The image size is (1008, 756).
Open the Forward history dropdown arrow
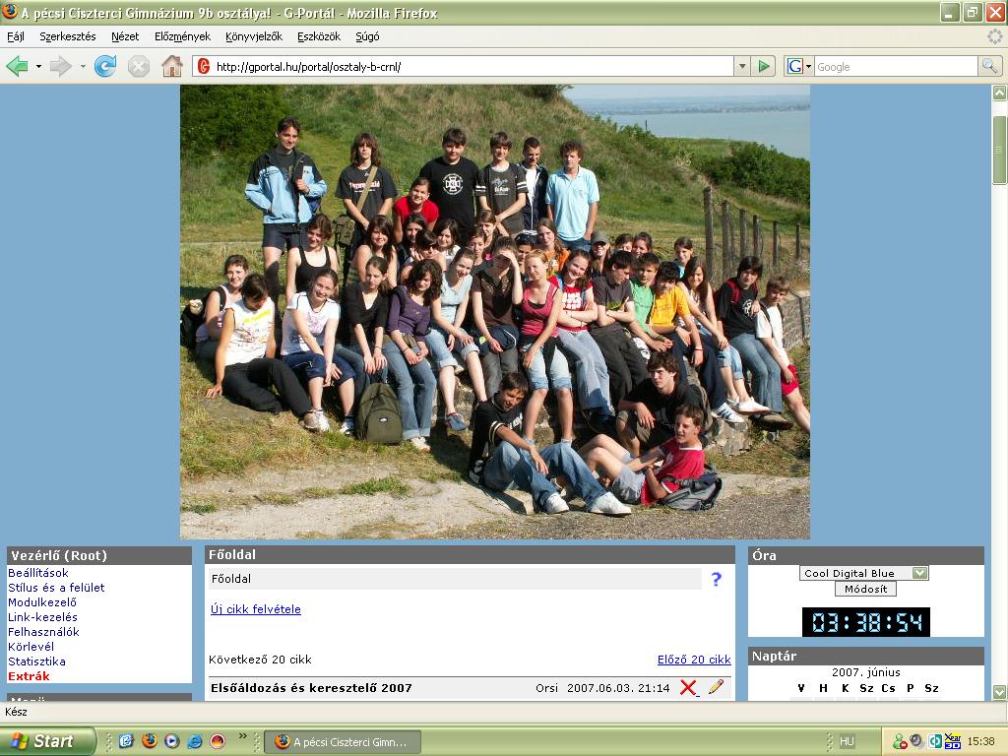(x=83, y=66)
